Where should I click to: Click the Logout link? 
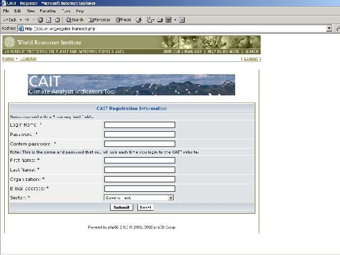(251, 59)
